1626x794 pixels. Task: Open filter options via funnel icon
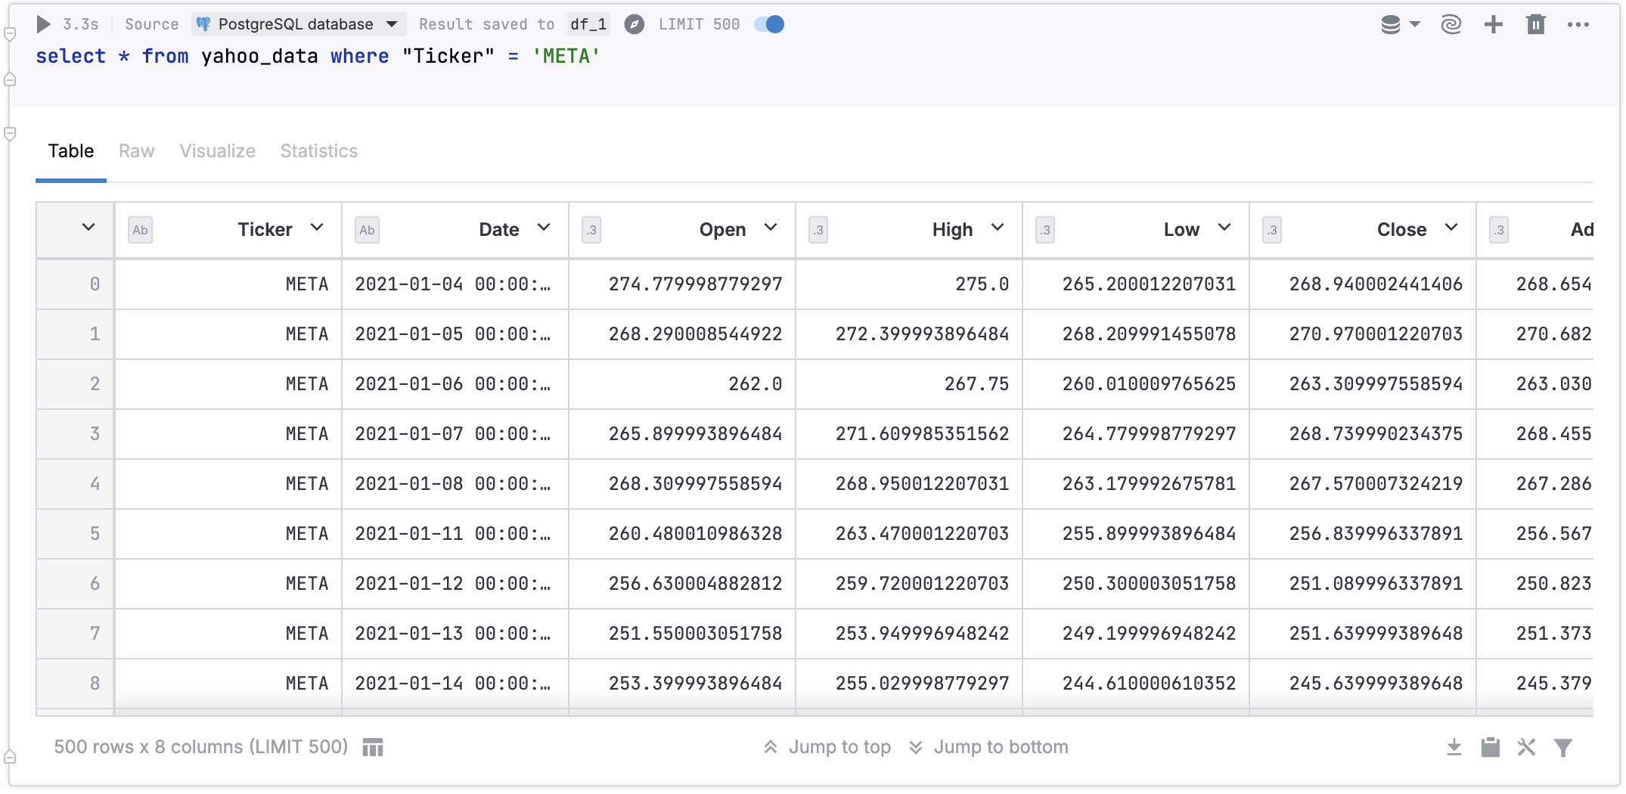click(1563, 747)
